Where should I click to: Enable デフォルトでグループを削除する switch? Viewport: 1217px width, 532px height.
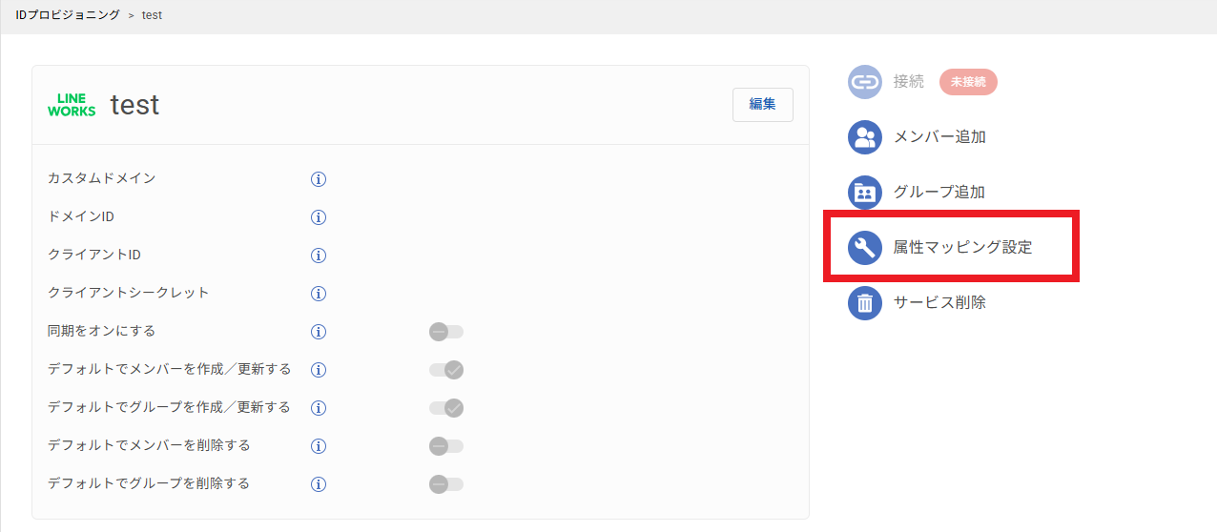coord(446,484)
